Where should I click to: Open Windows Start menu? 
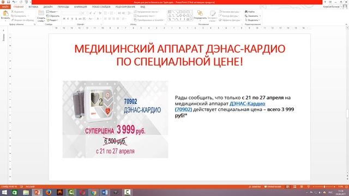(4, 192)
